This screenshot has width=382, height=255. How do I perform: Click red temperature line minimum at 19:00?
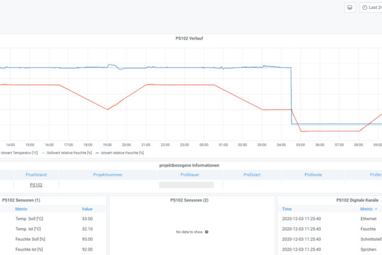click(107, 109)
